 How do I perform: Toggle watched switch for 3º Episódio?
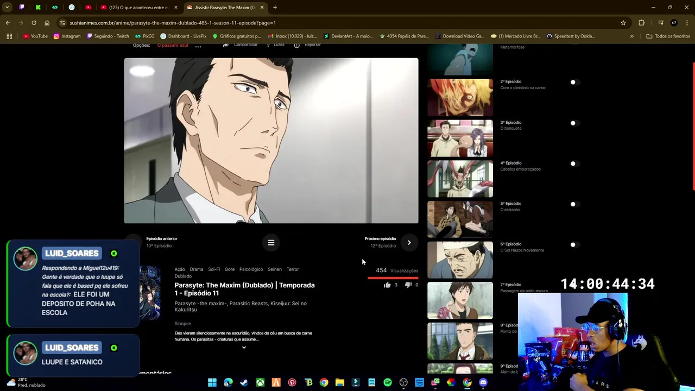tap(574, 123)
